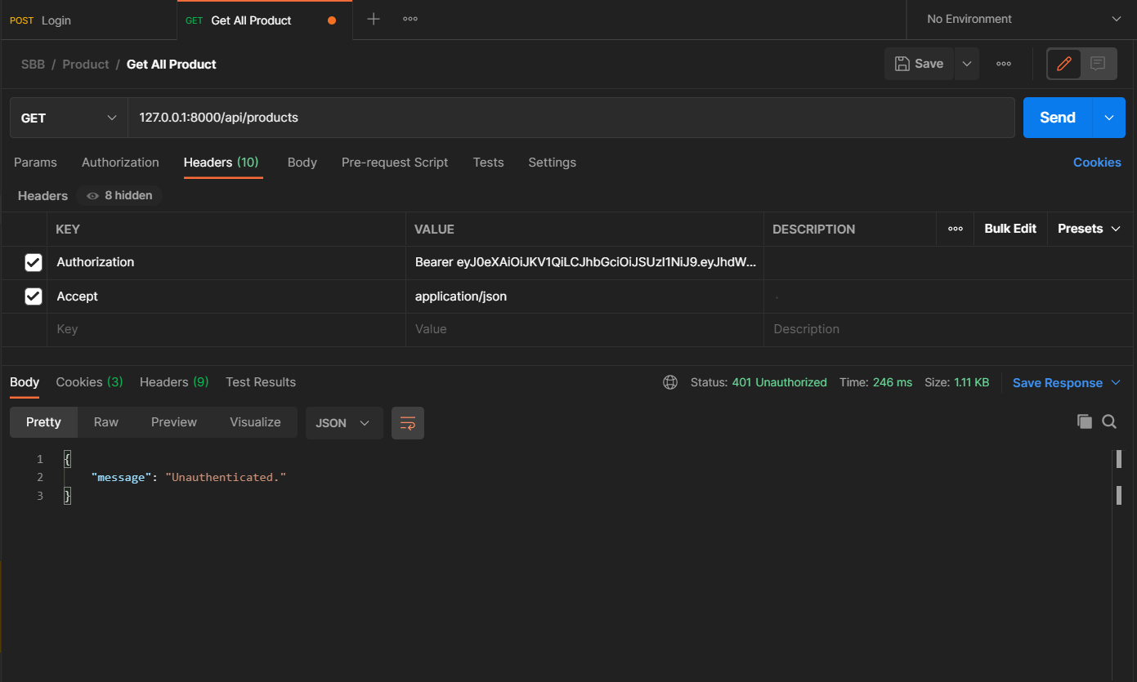The image size is (1137, 682).
Task: Switch response view to Raw
Action: click(106, 422)
